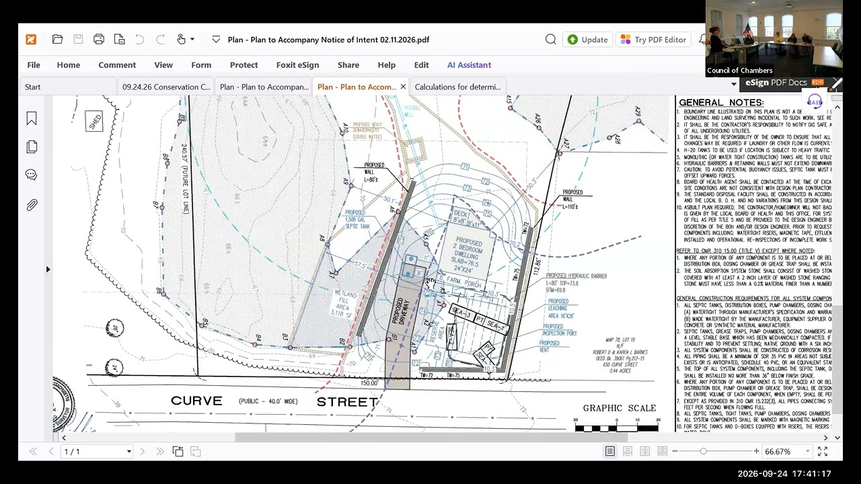Click the horizontal scrollbar thumb
The height and width of the screenshot is (484, 861).
tap(430, 438)
